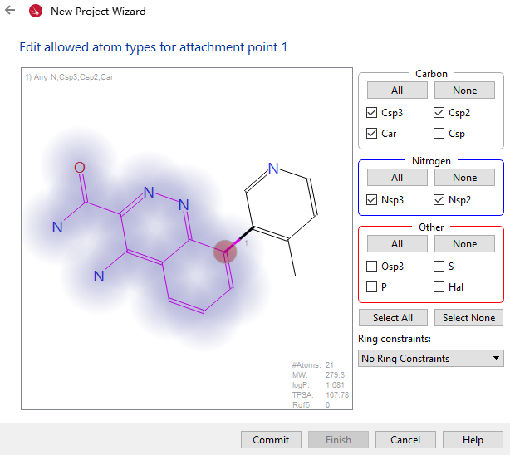
Task: Open the Ring constraints dropdown
Action: point(430,359)
